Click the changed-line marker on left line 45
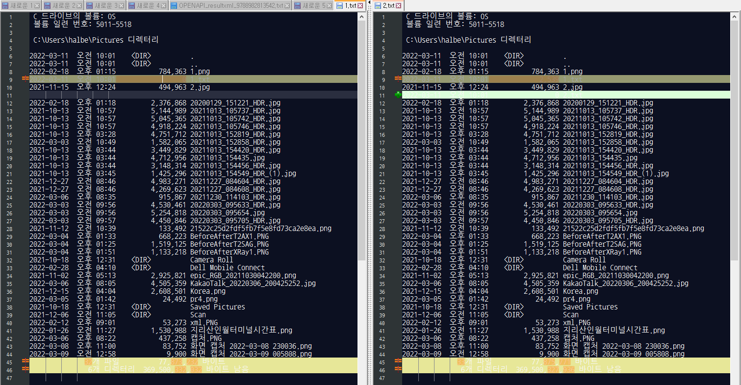 tap(25, 361)
